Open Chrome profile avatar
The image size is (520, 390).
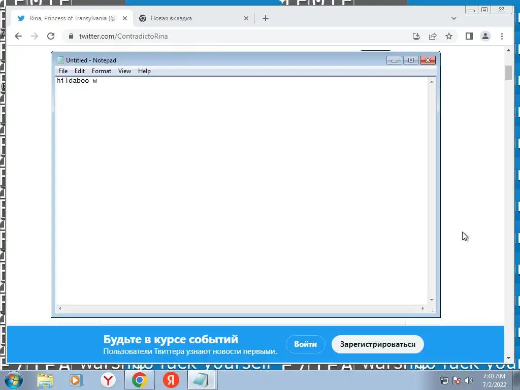pos(485,36)
